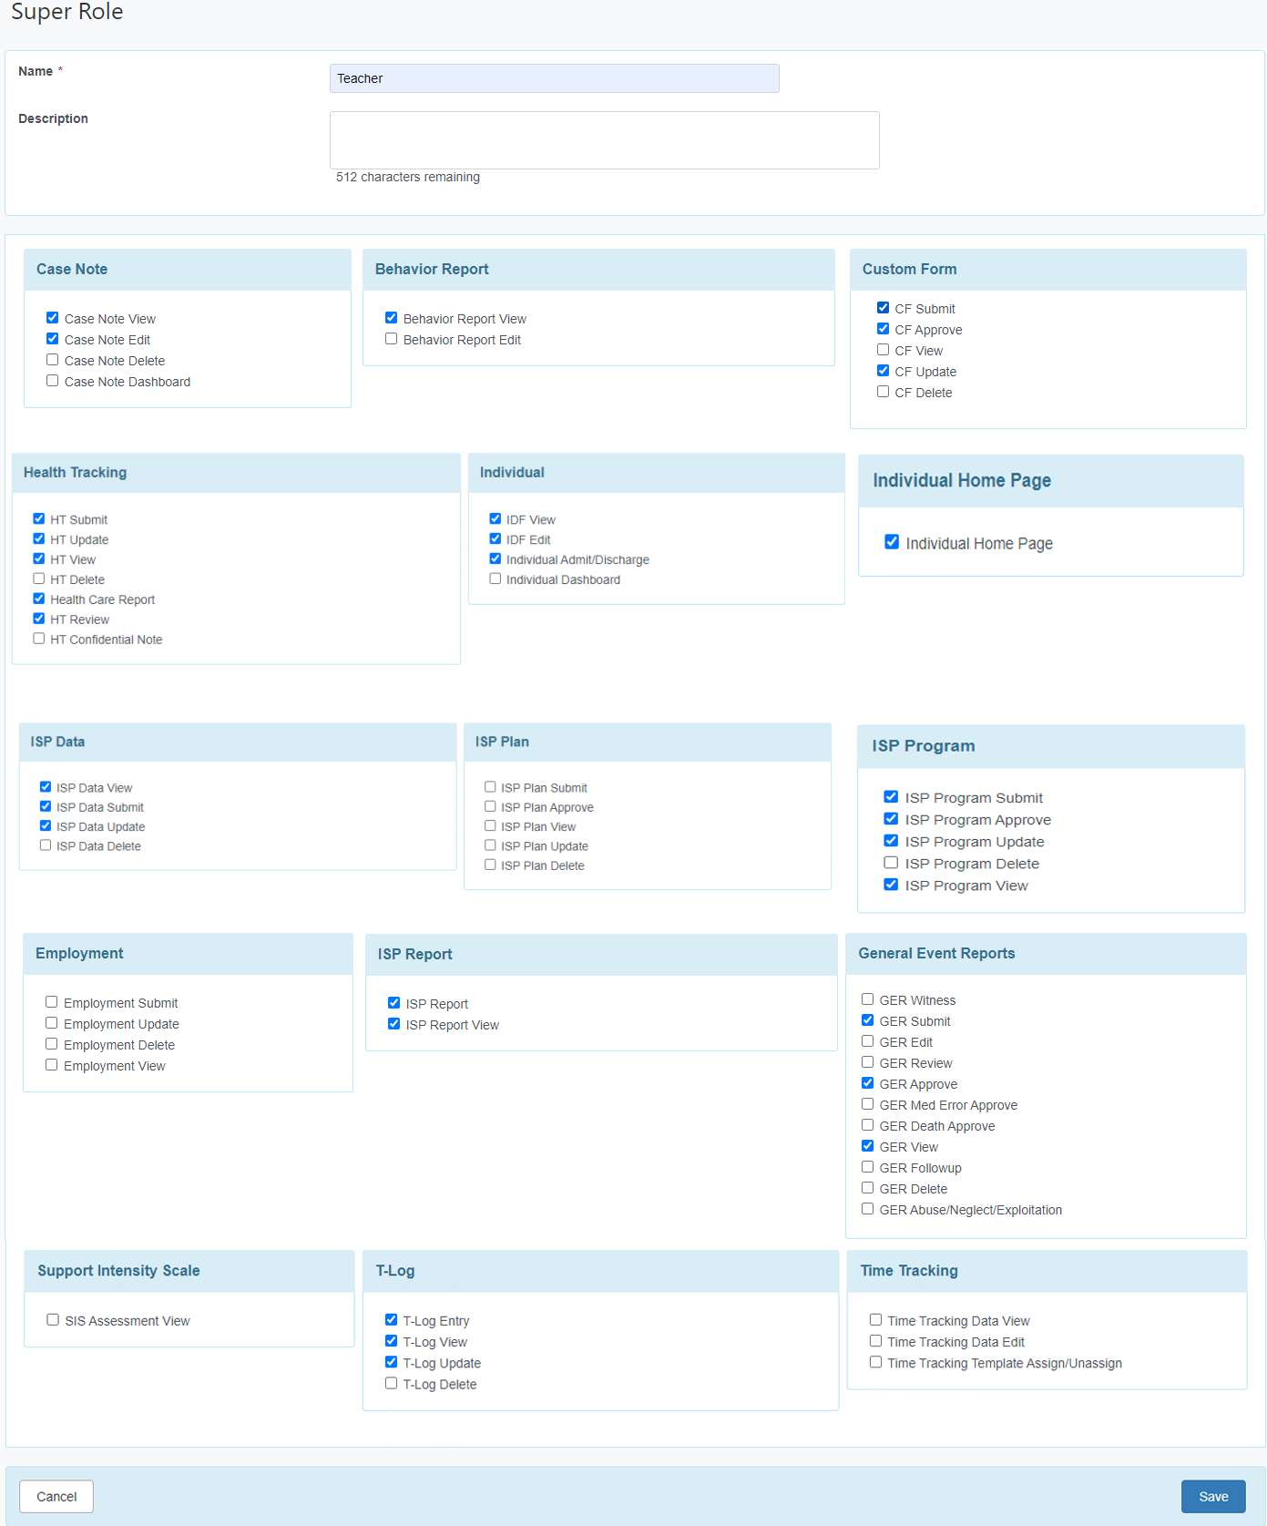Uncheck Behavior Report View
Image resolution: width=1267 pixels, height=1526 pixels.
click(391, 318)
